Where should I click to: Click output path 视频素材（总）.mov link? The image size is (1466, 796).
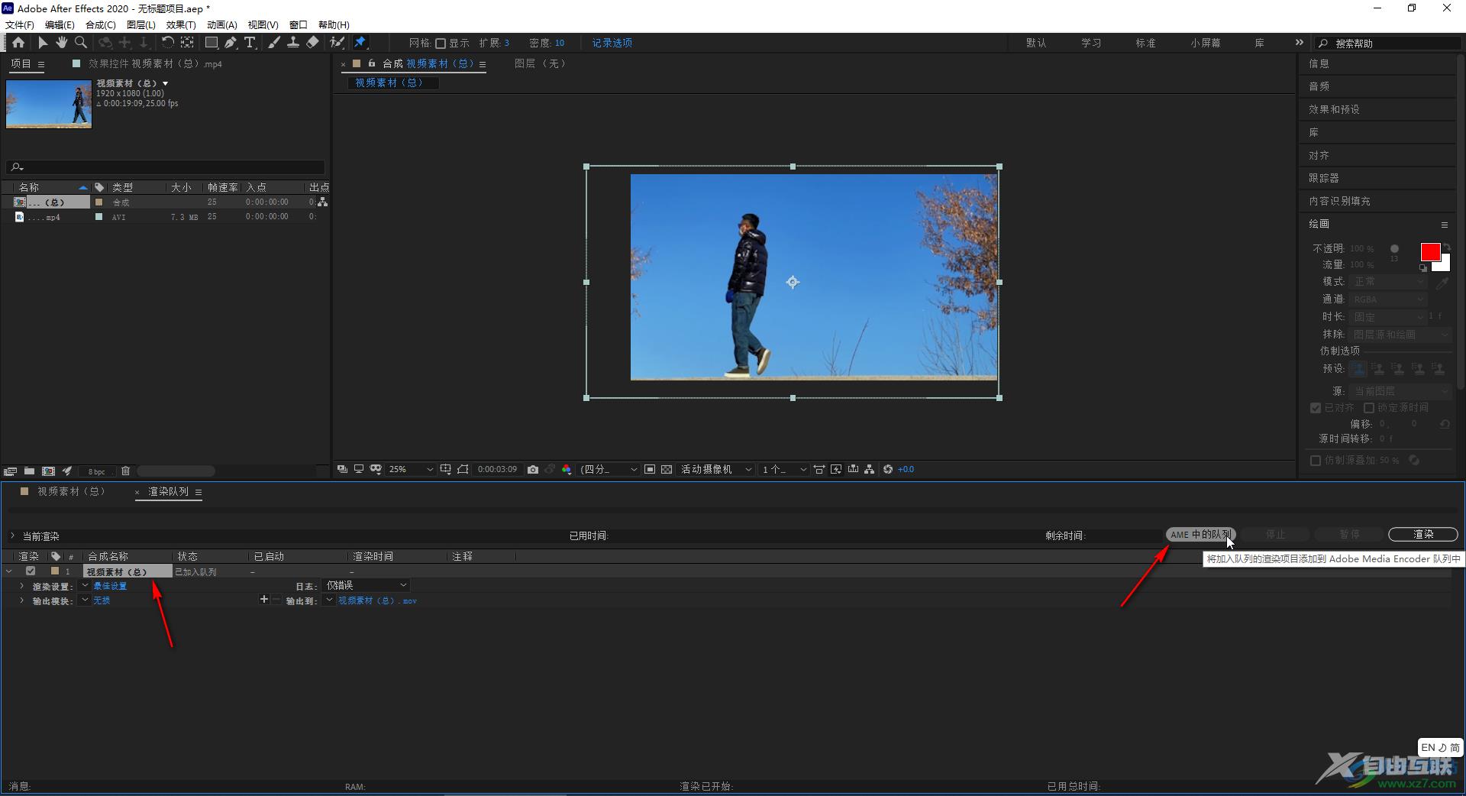377,600
